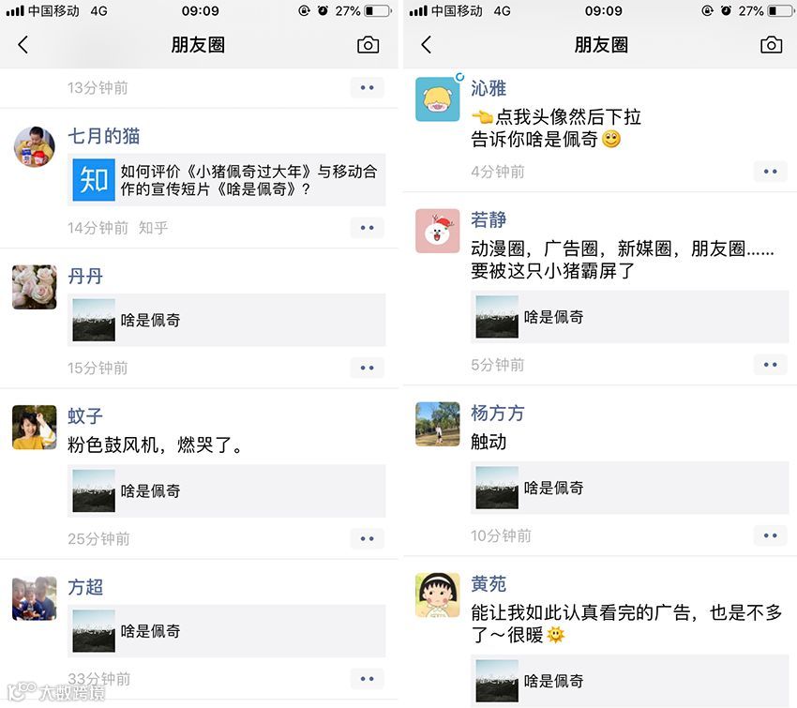Expand comment menu on 14分钟前 post
The width and height of the screenshot is (797, 708).
point(367,228)
